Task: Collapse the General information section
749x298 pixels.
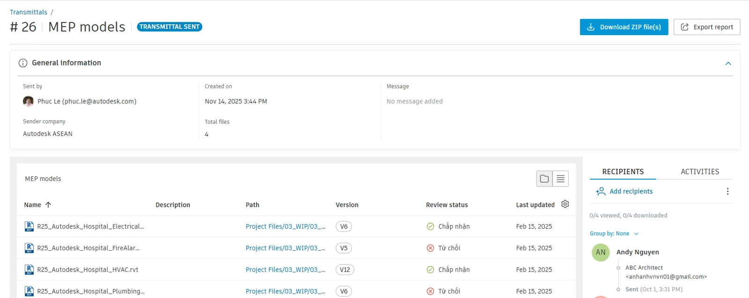Action: point(728,63)
